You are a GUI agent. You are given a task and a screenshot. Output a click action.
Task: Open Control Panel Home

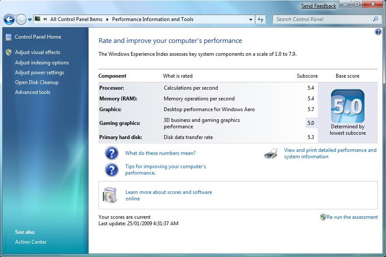38,37
